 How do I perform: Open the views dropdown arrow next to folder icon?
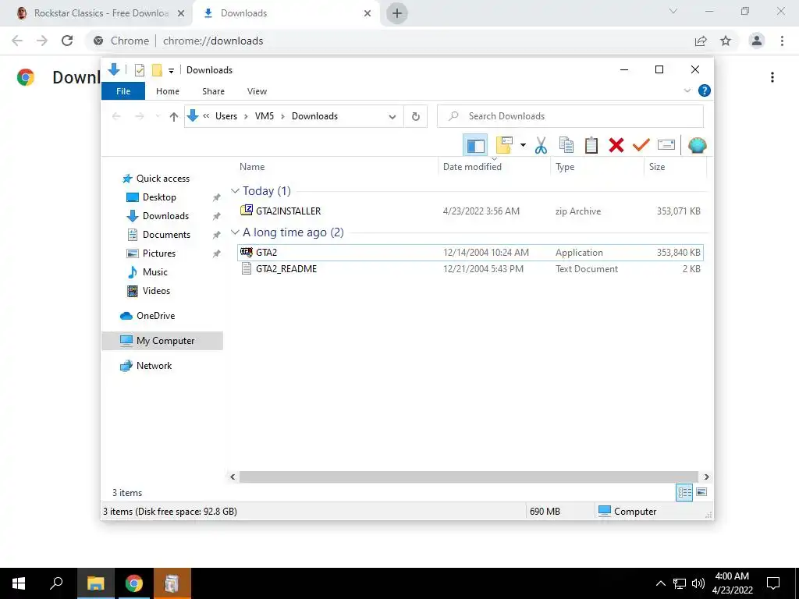[523, 145]
